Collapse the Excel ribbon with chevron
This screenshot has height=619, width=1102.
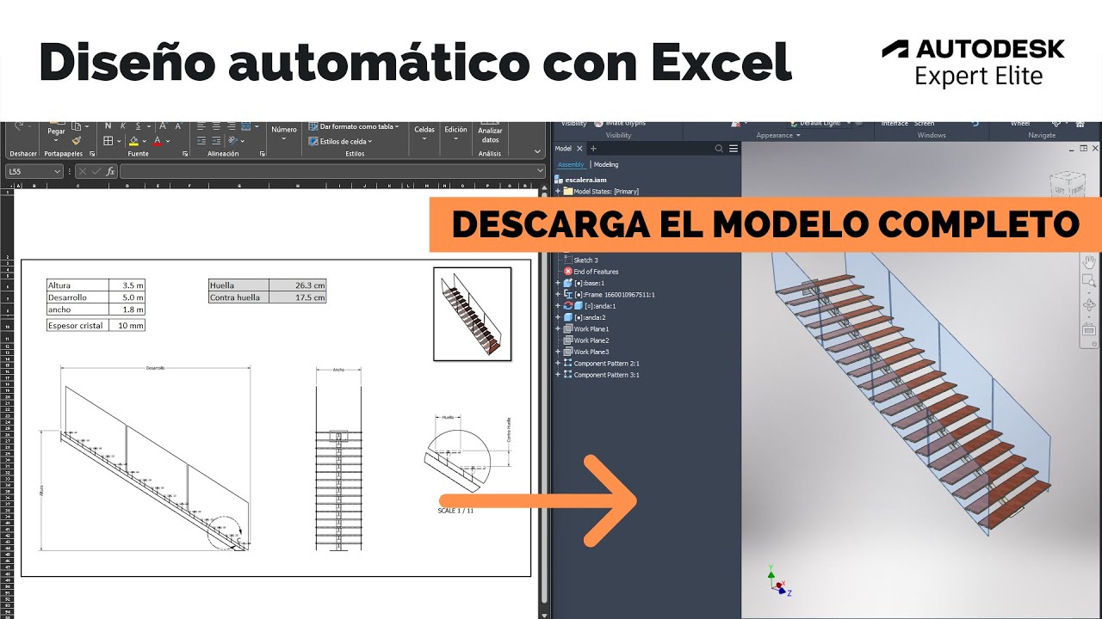[537, 152]
